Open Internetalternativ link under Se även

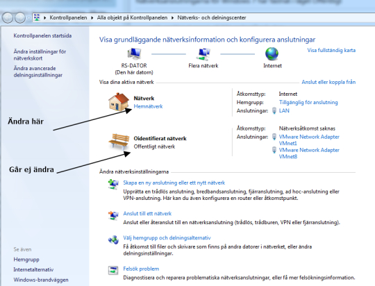click(x=33, y=269)
